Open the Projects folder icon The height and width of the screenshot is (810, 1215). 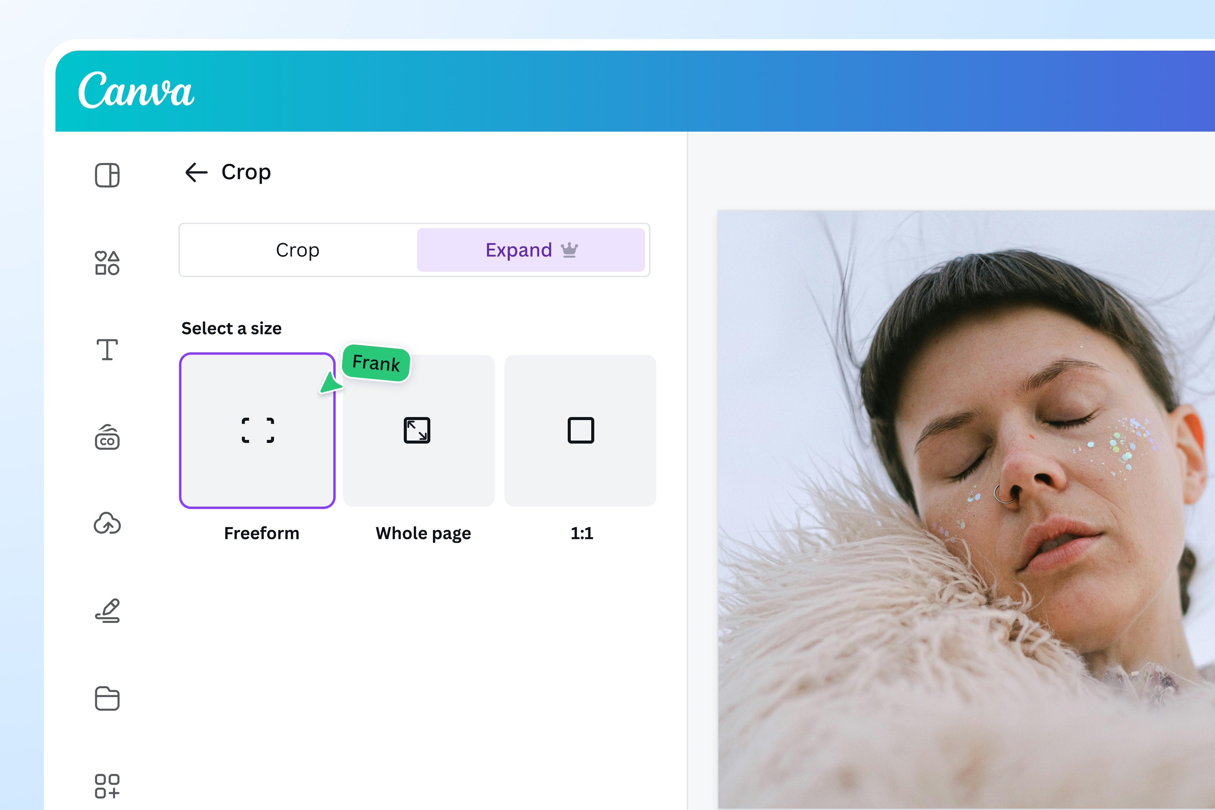107,699
